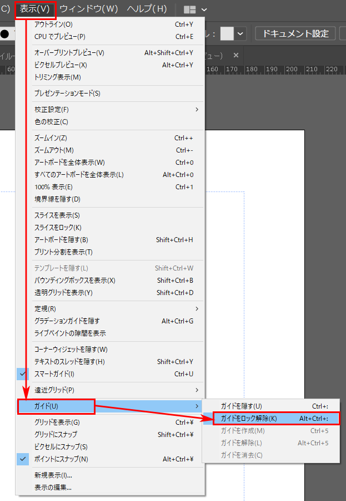Uncheck ポイントにスナップ(N)
Image resolution: width=346 pixels, height=501 pixels.
[x=110, y=459]
